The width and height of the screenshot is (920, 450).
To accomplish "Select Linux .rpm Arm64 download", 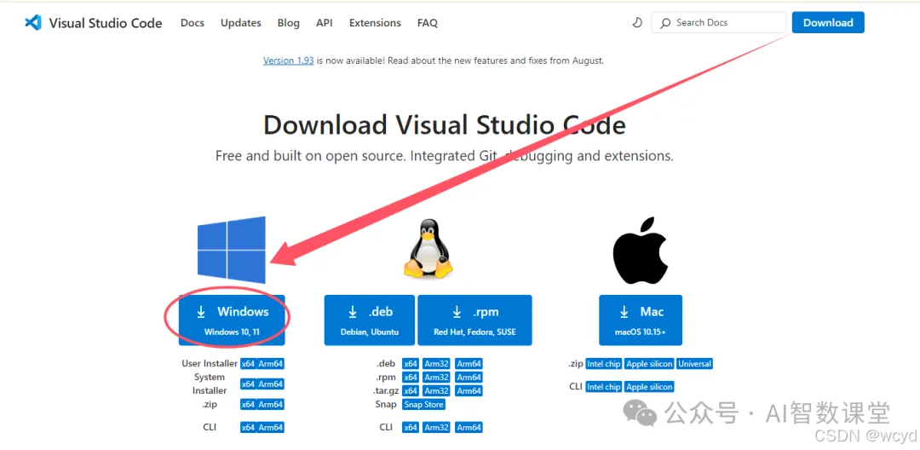I will pos(469,378).
